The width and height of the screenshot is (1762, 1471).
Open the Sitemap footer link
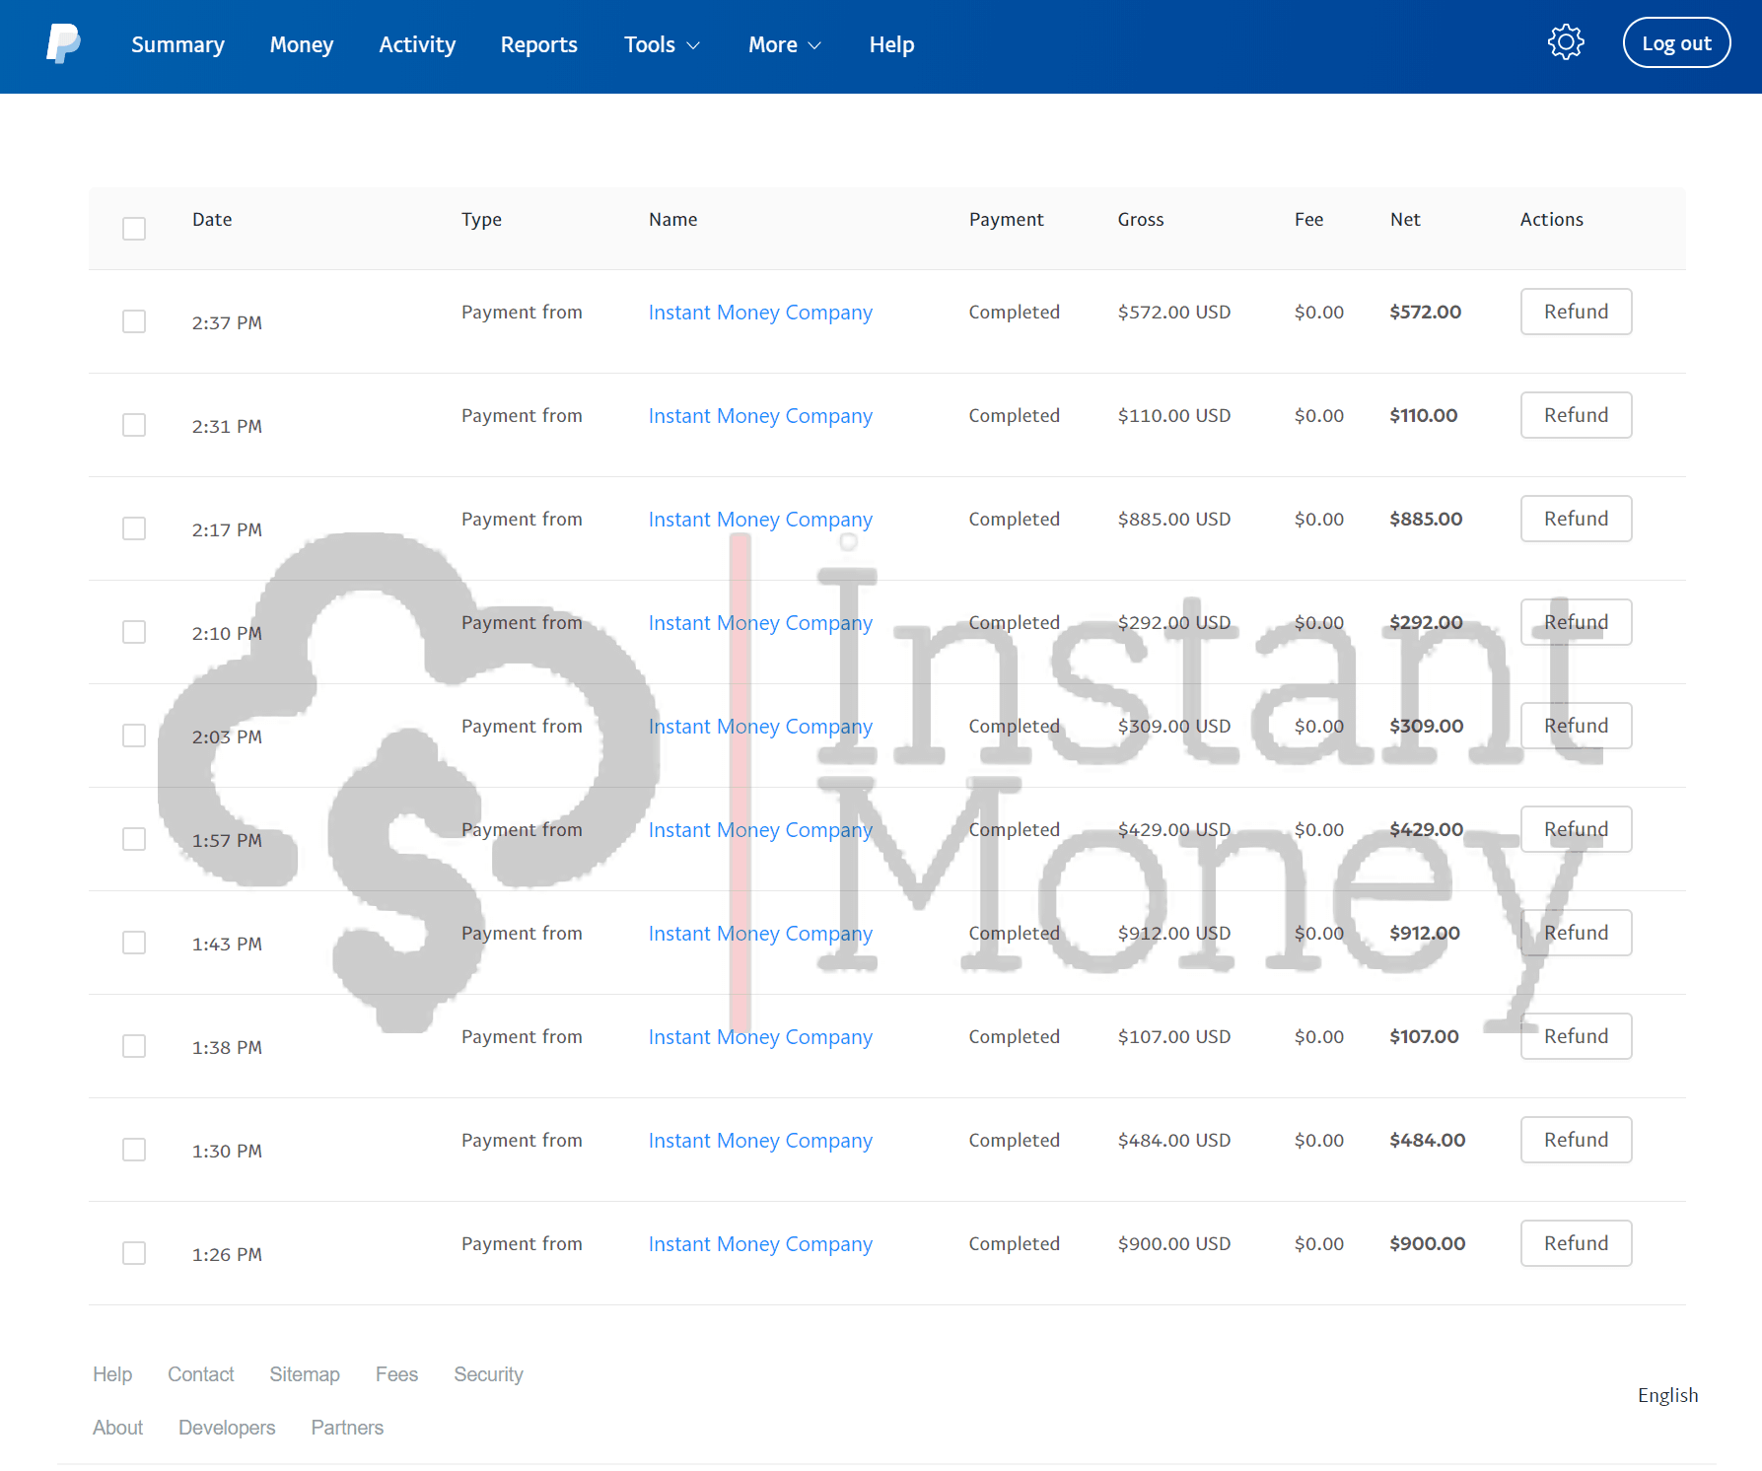(305, 1374)
